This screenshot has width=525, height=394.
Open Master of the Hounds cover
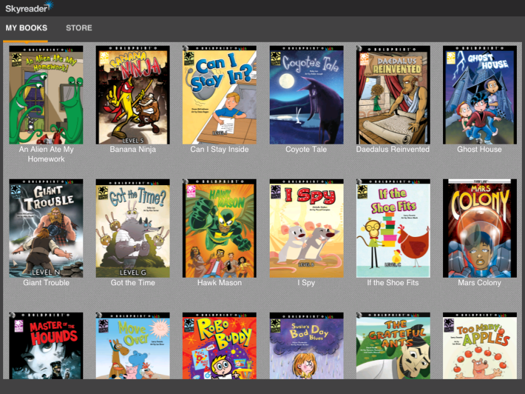pos(46,346)
